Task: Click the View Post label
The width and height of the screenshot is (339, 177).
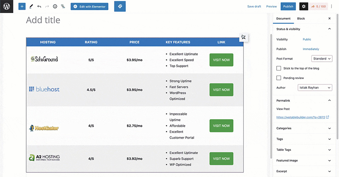Action: point(283,109)
